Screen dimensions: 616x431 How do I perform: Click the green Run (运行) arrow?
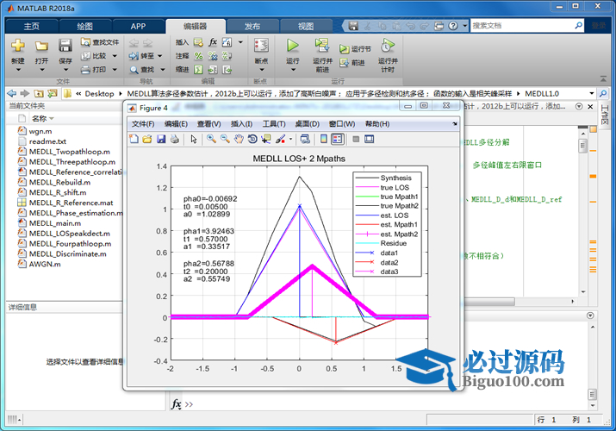pos(292,46)
